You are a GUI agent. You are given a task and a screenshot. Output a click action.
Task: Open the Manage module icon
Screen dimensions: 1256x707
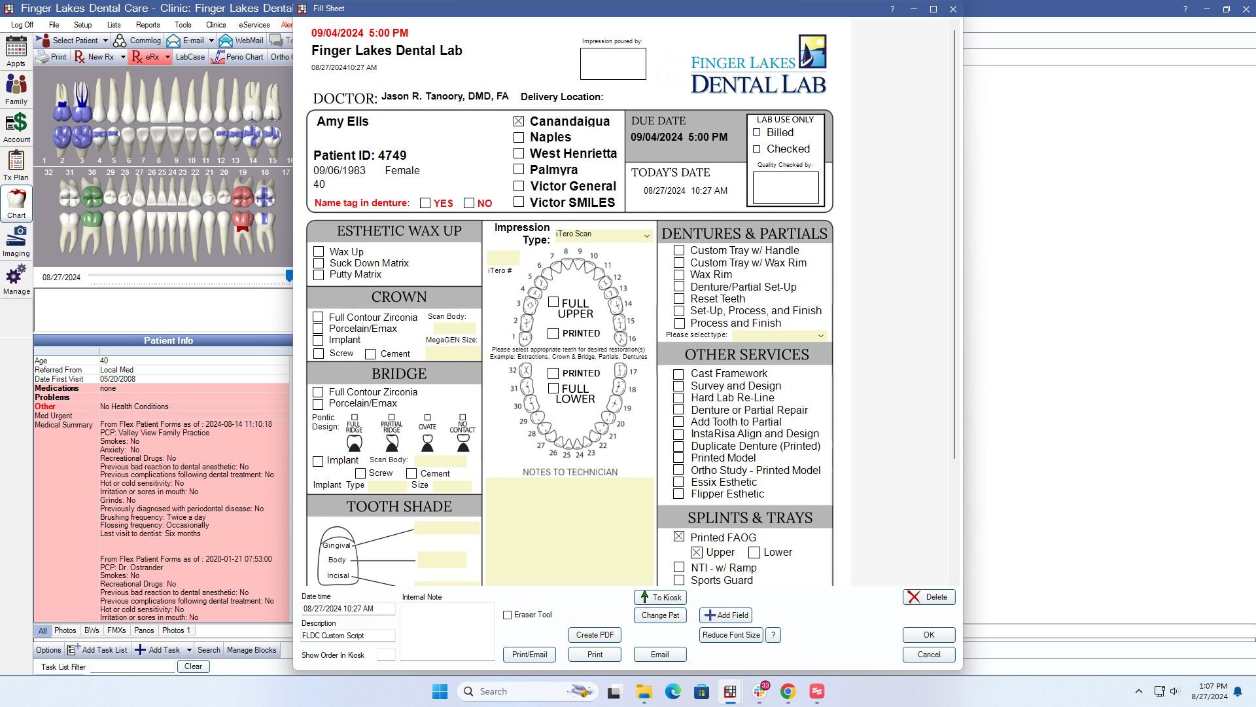(x=16, y=280)
